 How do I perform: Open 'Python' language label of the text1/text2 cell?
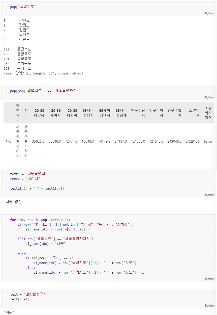tap(210, 195)
